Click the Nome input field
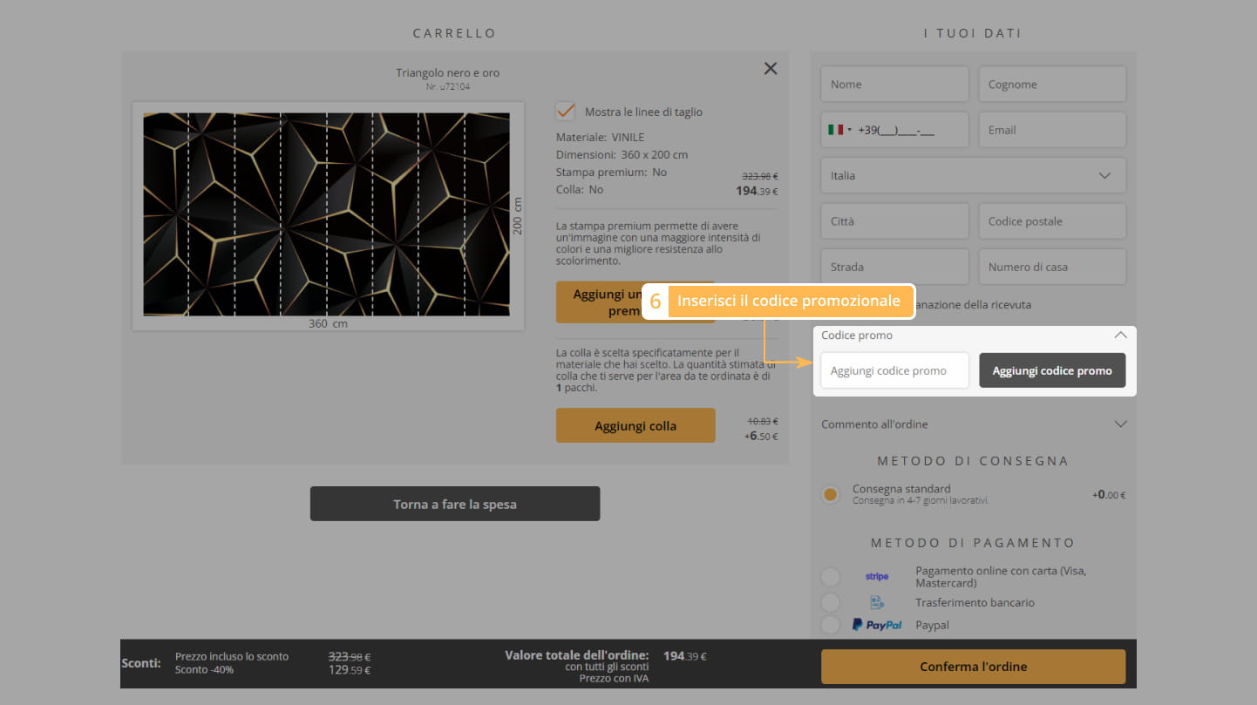Screen dimensions: 1257x705 894,85
